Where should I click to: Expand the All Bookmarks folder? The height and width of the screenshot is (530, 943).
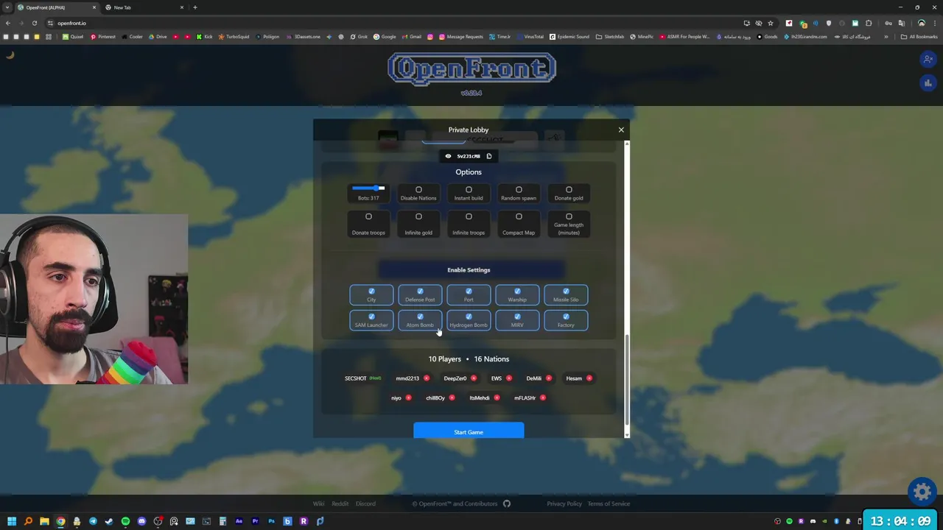point(919,37)
